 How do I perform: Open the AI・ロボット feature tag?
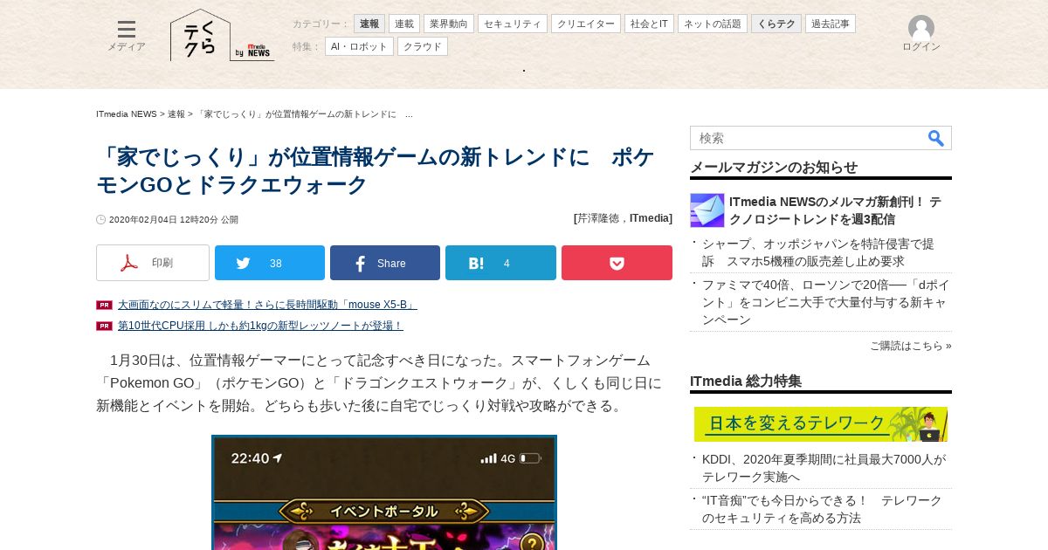pos(359,46)
